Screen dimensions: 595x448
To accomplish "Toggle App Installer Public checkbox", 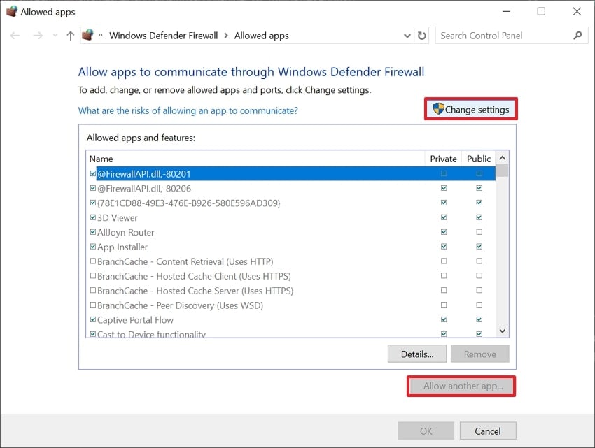I will pyautogui.click(x=479, y=246).
